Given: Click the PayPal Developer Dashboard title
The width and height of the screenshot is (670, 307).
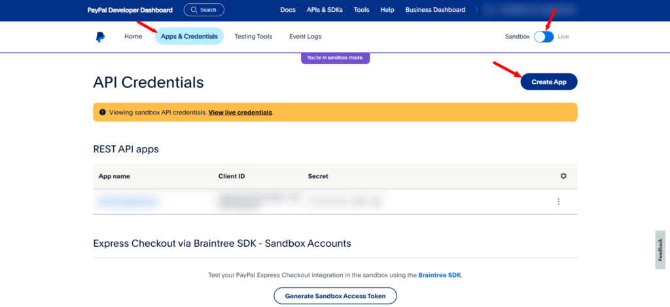Looking at the screenshot, I should pyautogui.click(x=130, y=10).
